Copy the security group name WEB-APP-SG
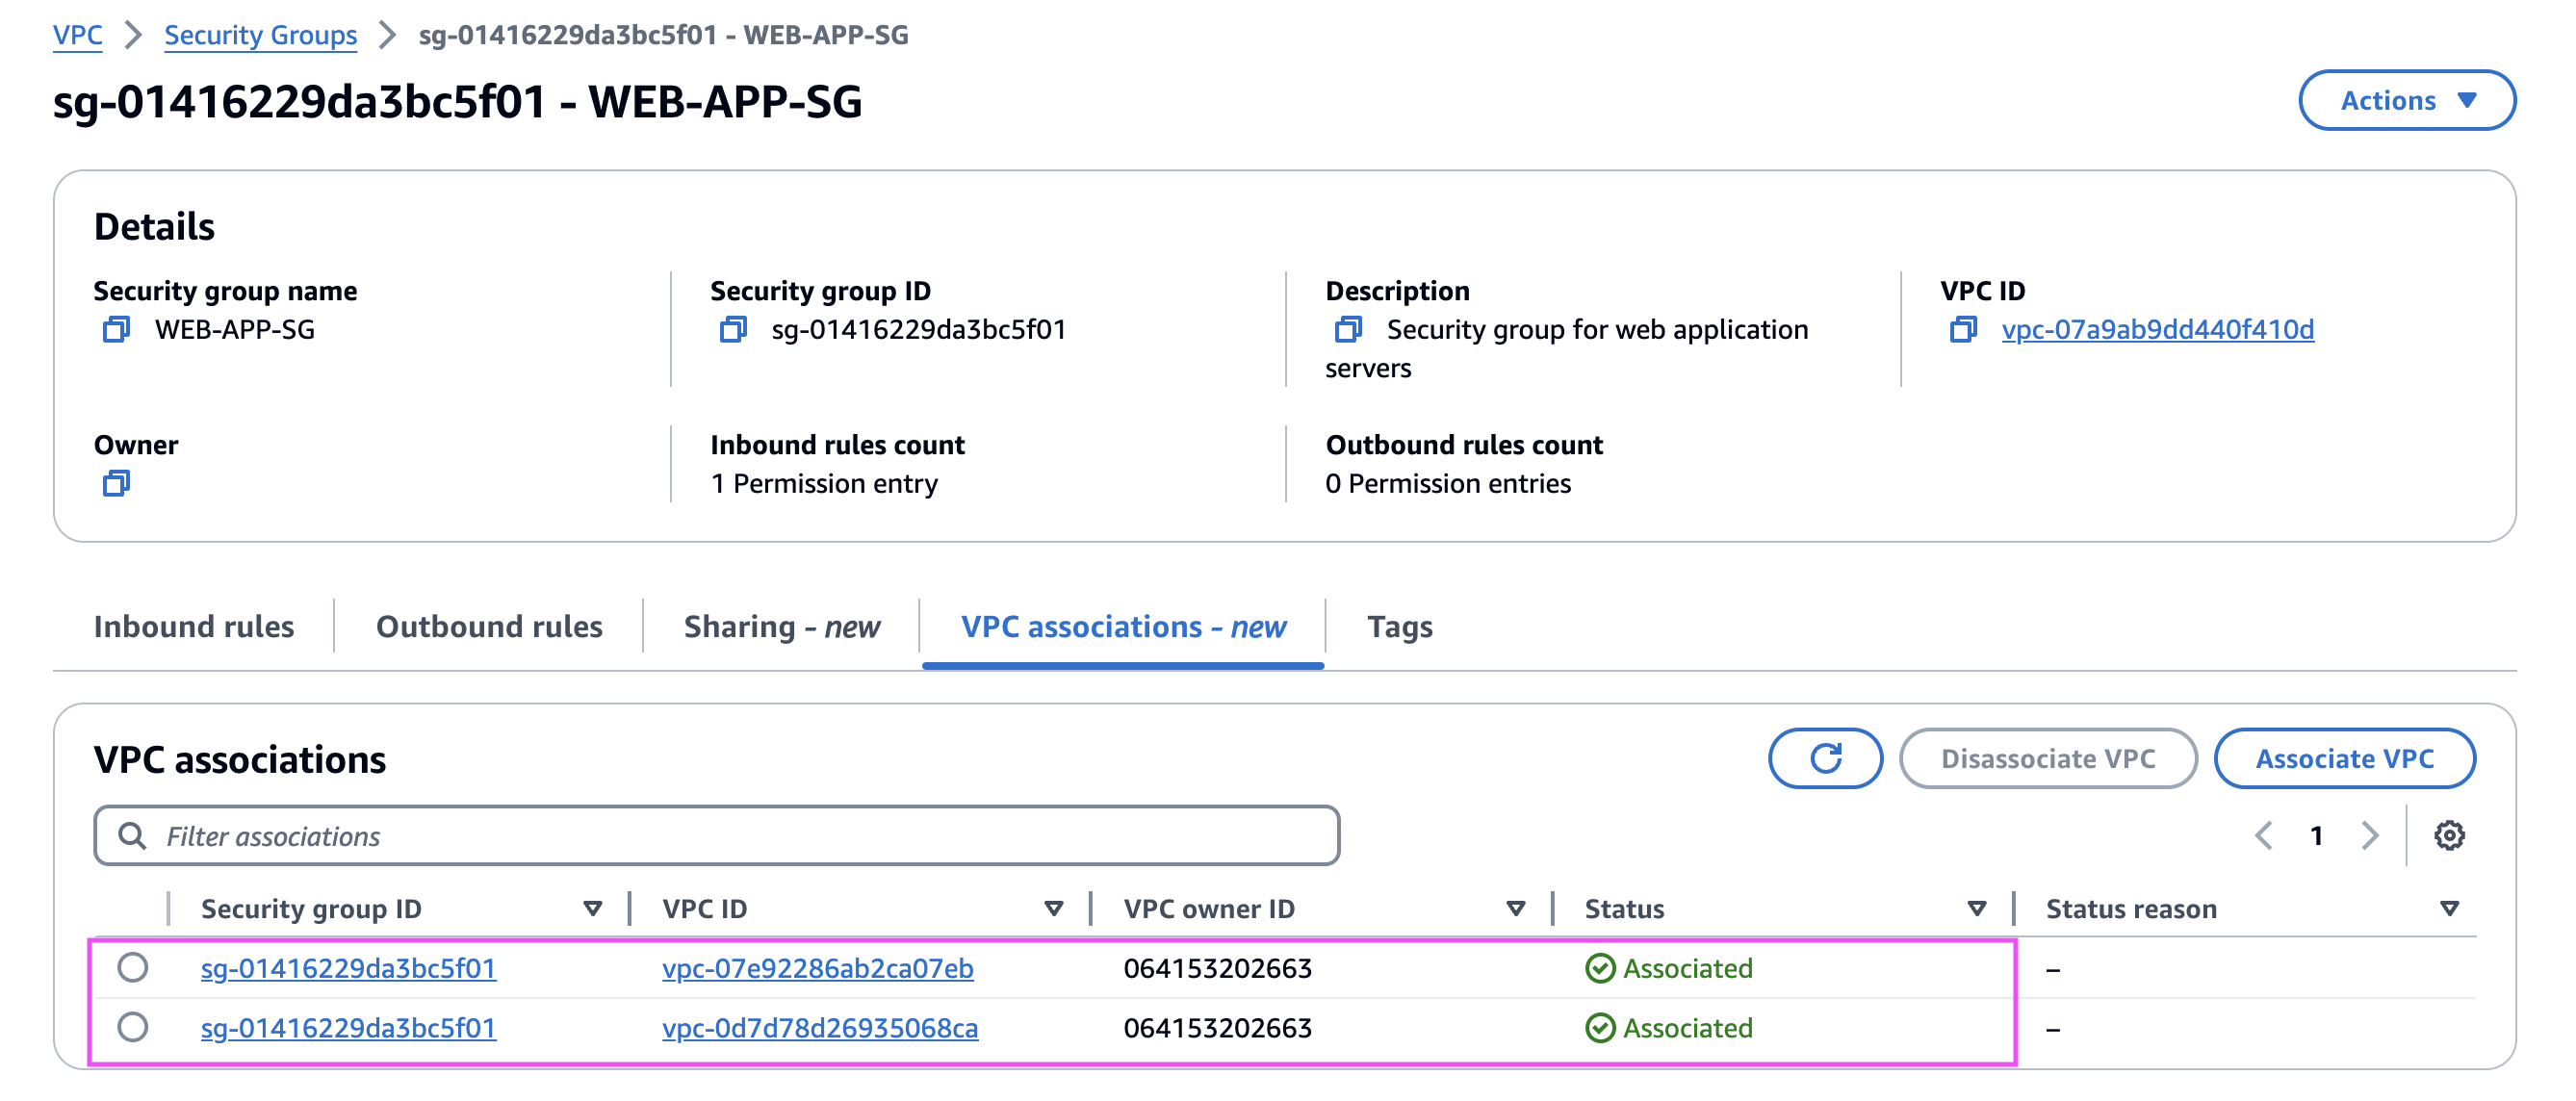2576x1101 pixels. [116, 329]
